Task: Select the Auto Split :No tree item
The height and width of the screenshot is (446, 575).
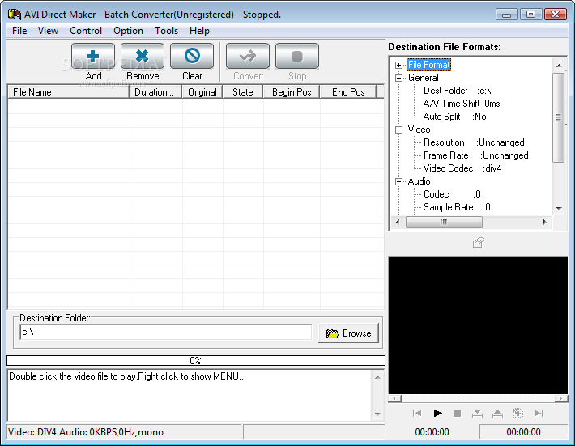Action: [454, 117]
